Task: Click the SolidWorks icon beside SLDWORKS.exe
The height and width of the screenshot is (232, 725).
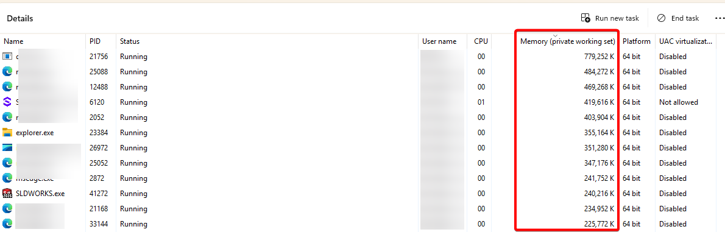Action: click(7, 193)
